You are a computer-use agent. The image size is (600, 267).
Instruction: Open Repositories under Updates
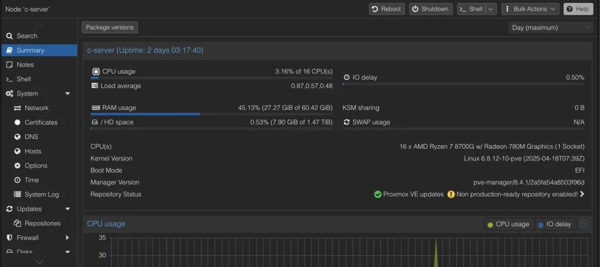[x=39, y=224]
